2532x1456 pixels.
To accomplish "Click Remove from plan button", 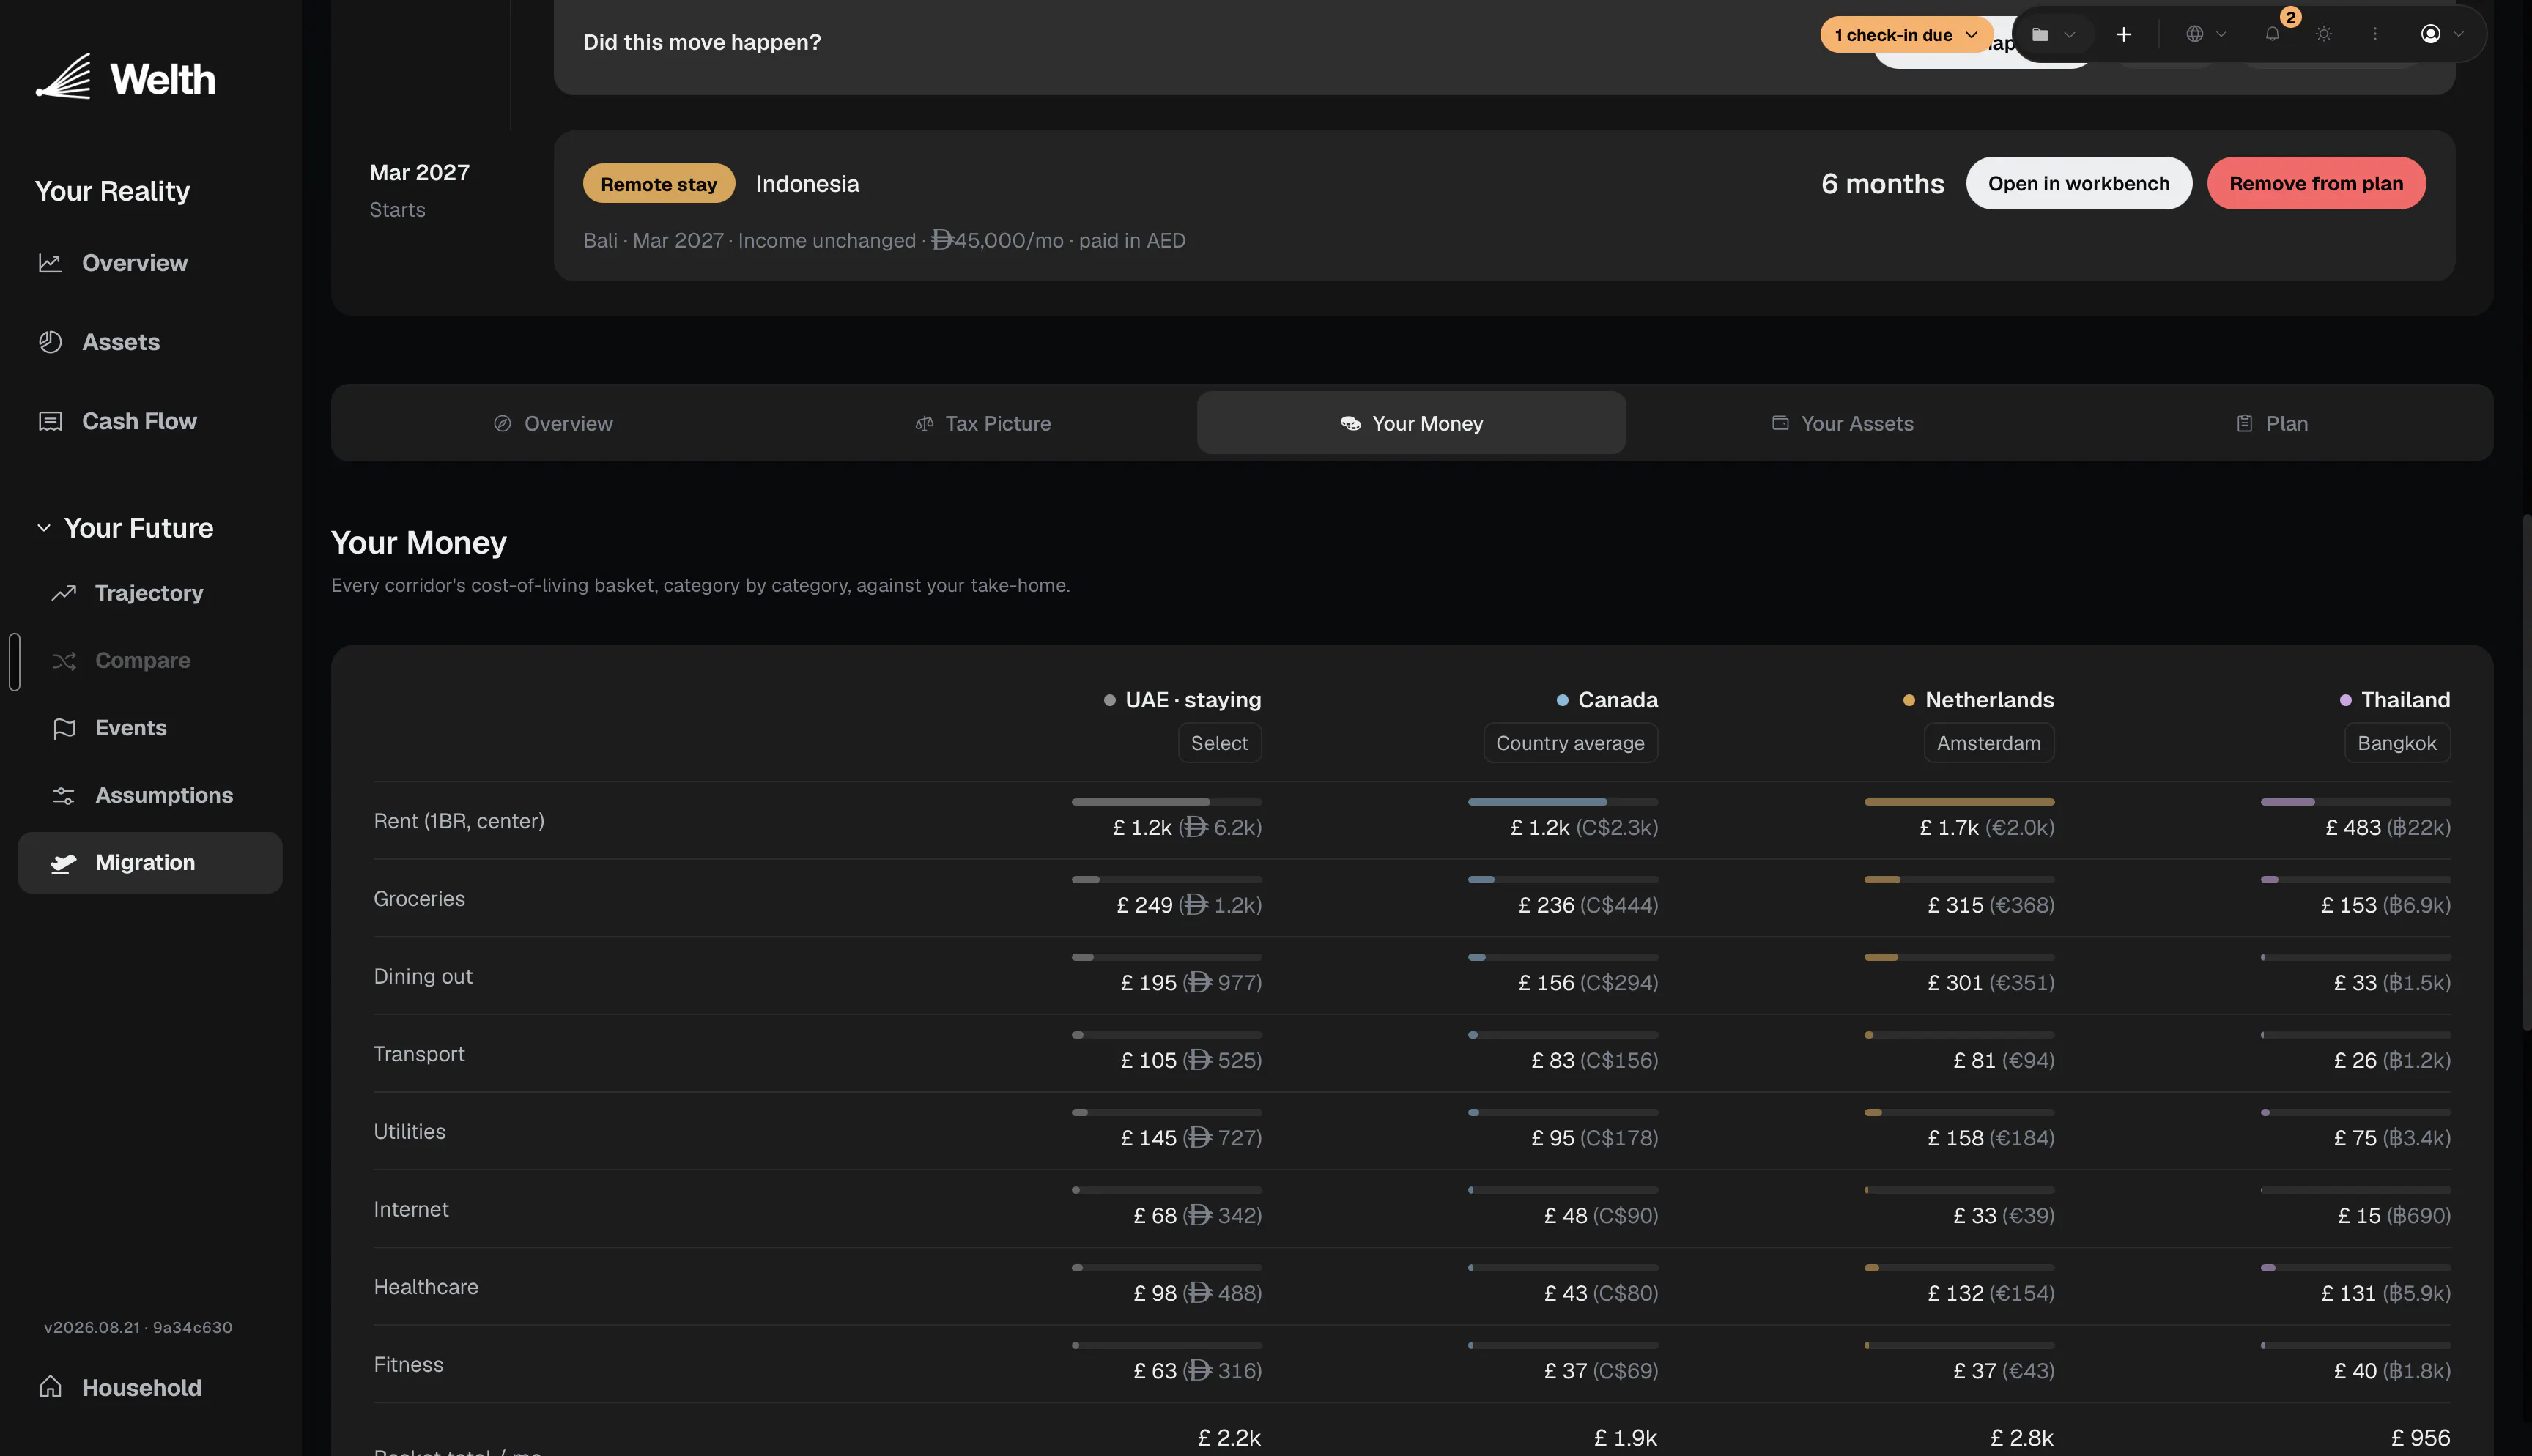I will pyautogui.click(x=2316, y=183).
